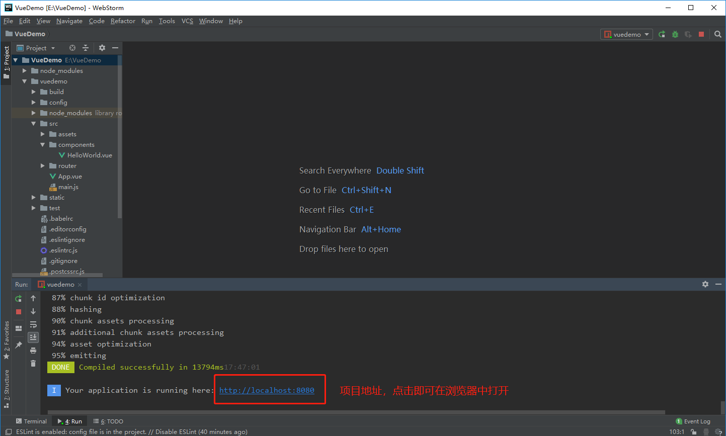
Task: Open Search Everywhere magnifier icon
Action: 718,34
